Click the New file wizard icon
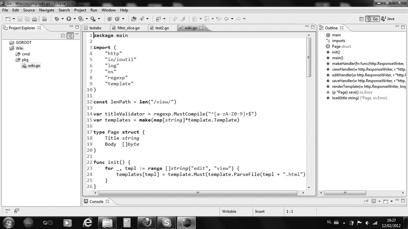Screen dimensions: 408x229 tap(8, 19)
